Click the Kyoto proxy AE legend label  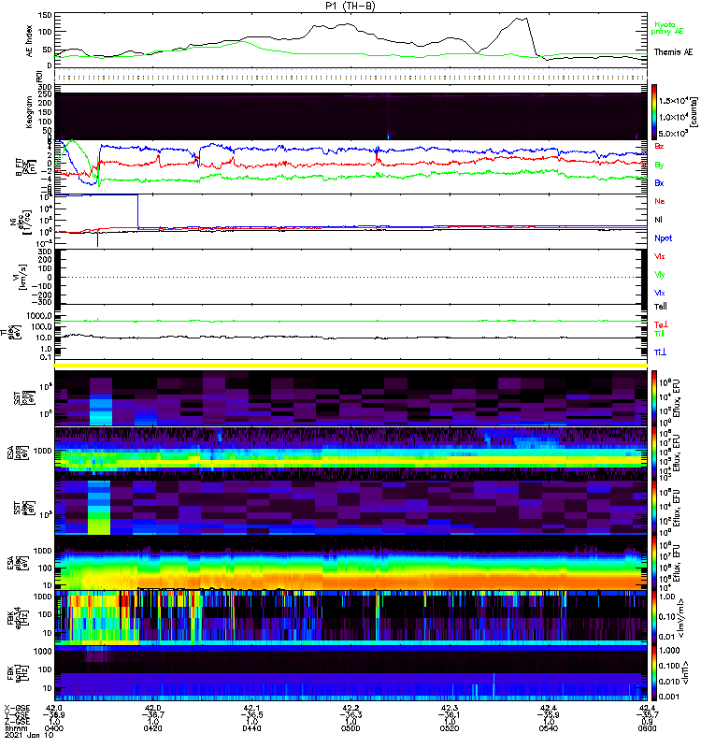pos(667,28)
